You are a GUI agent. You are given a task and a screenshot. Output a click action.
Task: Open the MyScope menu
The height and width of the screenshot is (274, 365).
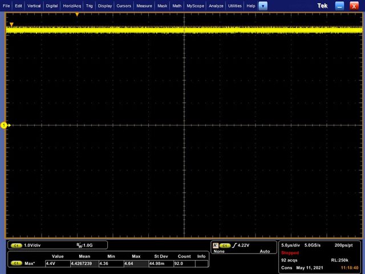click(195, 6)
